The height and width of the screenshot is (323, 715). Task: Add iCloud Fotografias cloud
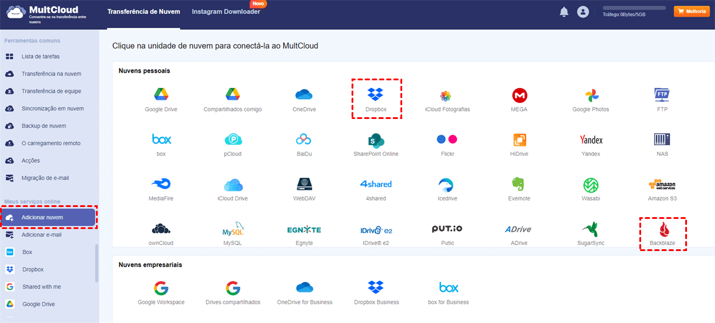click(x=447, y=100)
